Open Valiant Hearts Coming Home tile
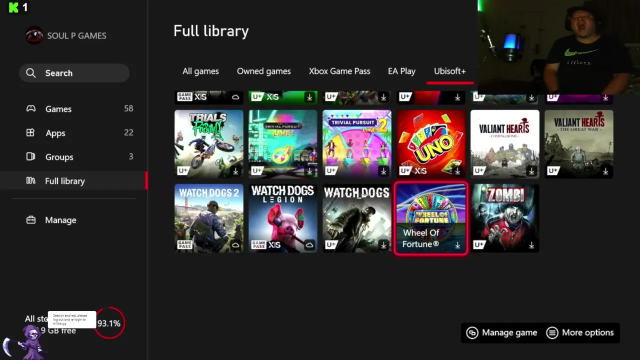This screenshot has width=640, height=360. click(505, 144)
